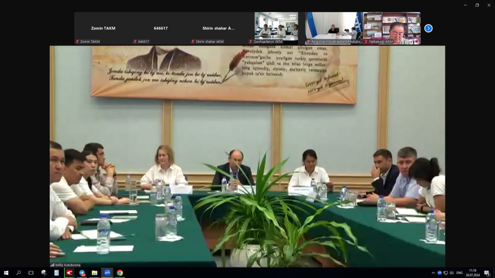Image resolution: width=495 pixels, height=278 pixels.
Task: Select the 646617 participant tile
Action: [160, 28]
